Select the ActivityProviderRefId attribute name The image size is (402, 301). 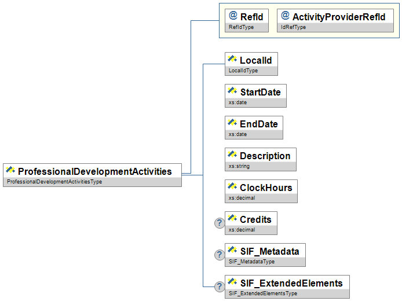point(338,17)
